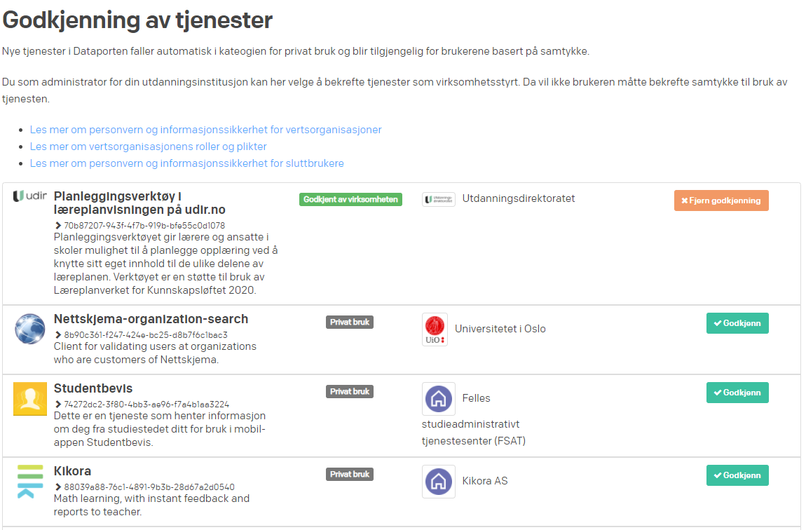Screen dimensions: 806x530
Task: Approve Nettskjema-organization-search with Godkjenn
Action: pyautogui.click(x=737, y=323)
